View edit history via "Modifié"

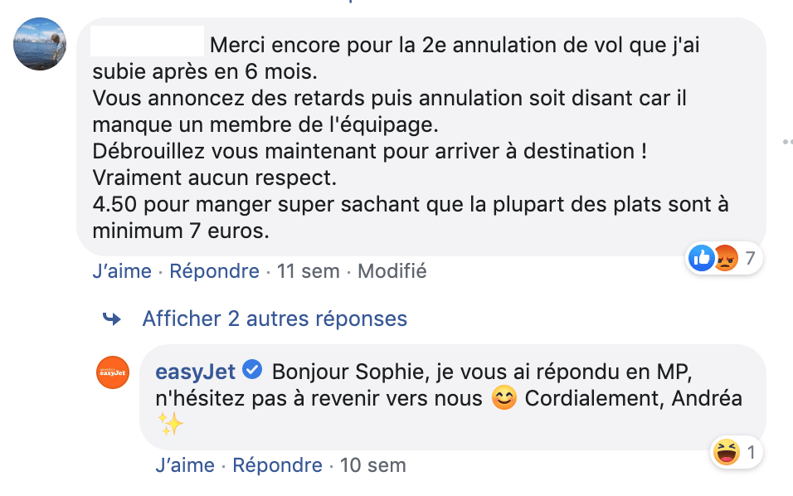(x=392, y=271)
